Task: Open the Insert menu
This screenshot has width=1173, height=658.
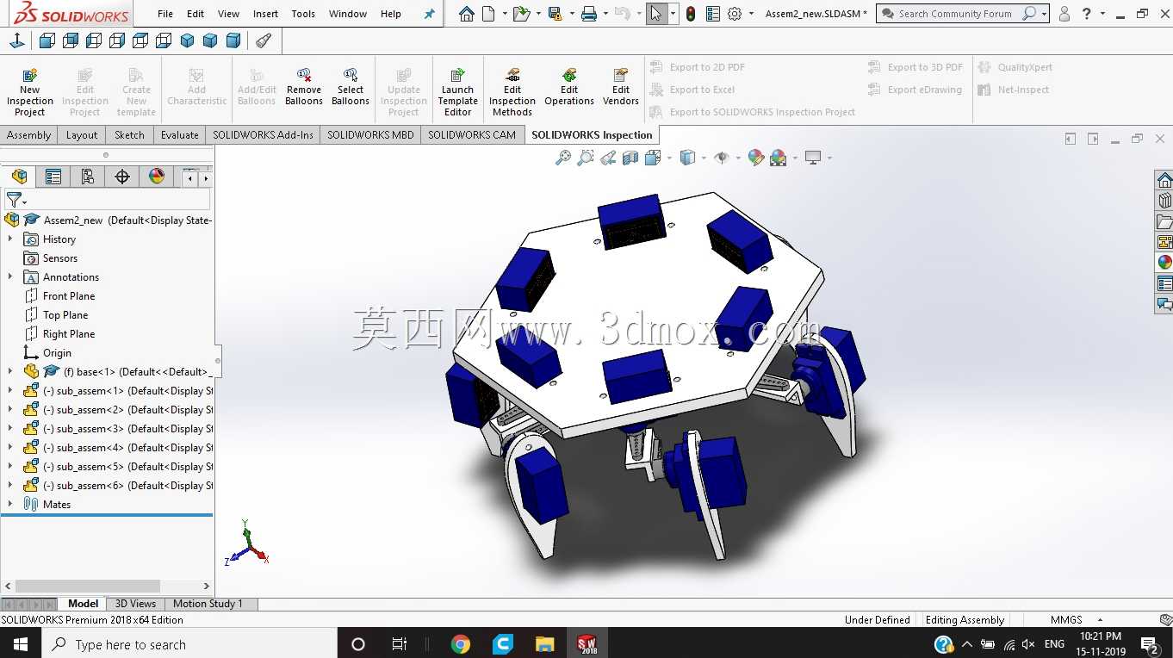Action: point(265,14)
